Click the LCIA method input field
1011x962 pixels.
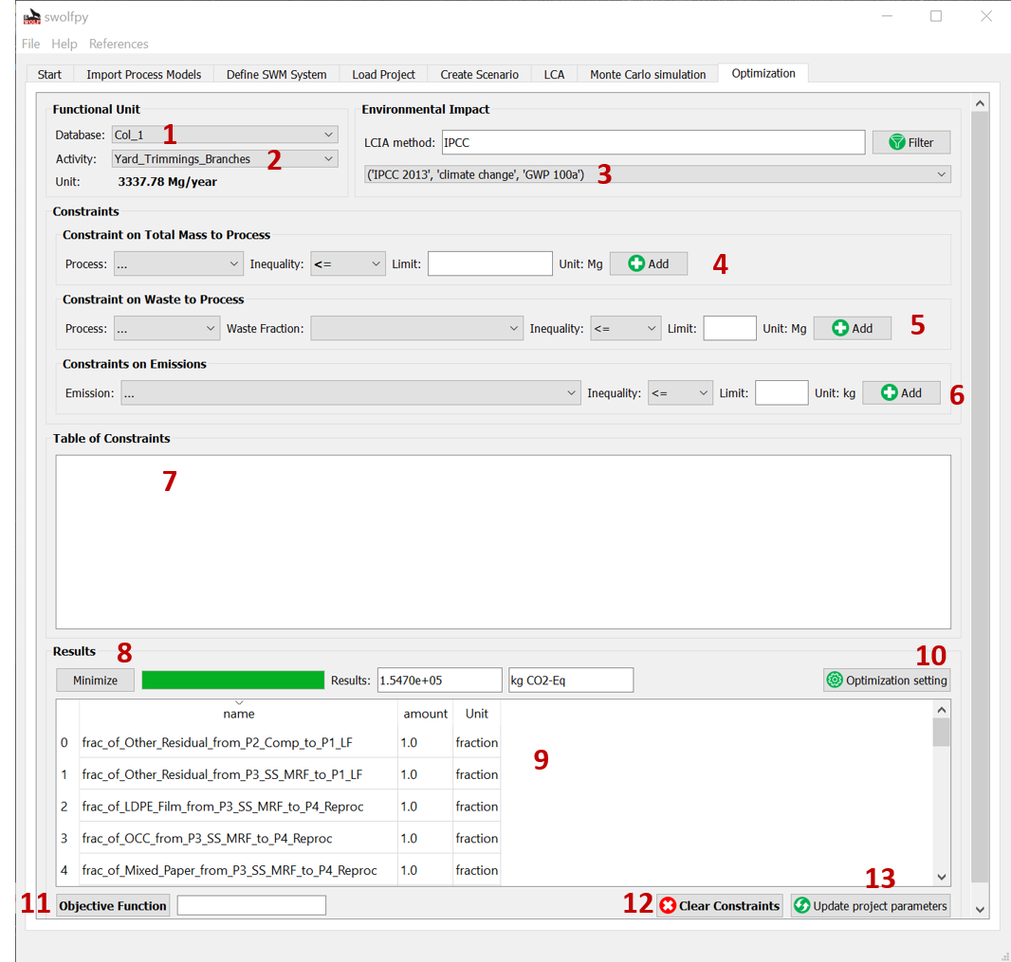(653, 142)
